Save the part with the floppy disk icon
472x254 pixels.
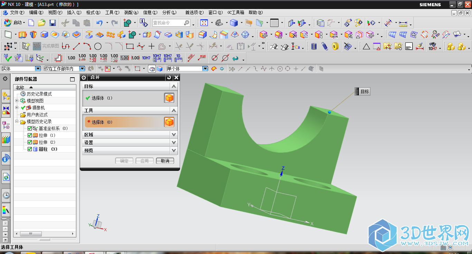[53, 23]
